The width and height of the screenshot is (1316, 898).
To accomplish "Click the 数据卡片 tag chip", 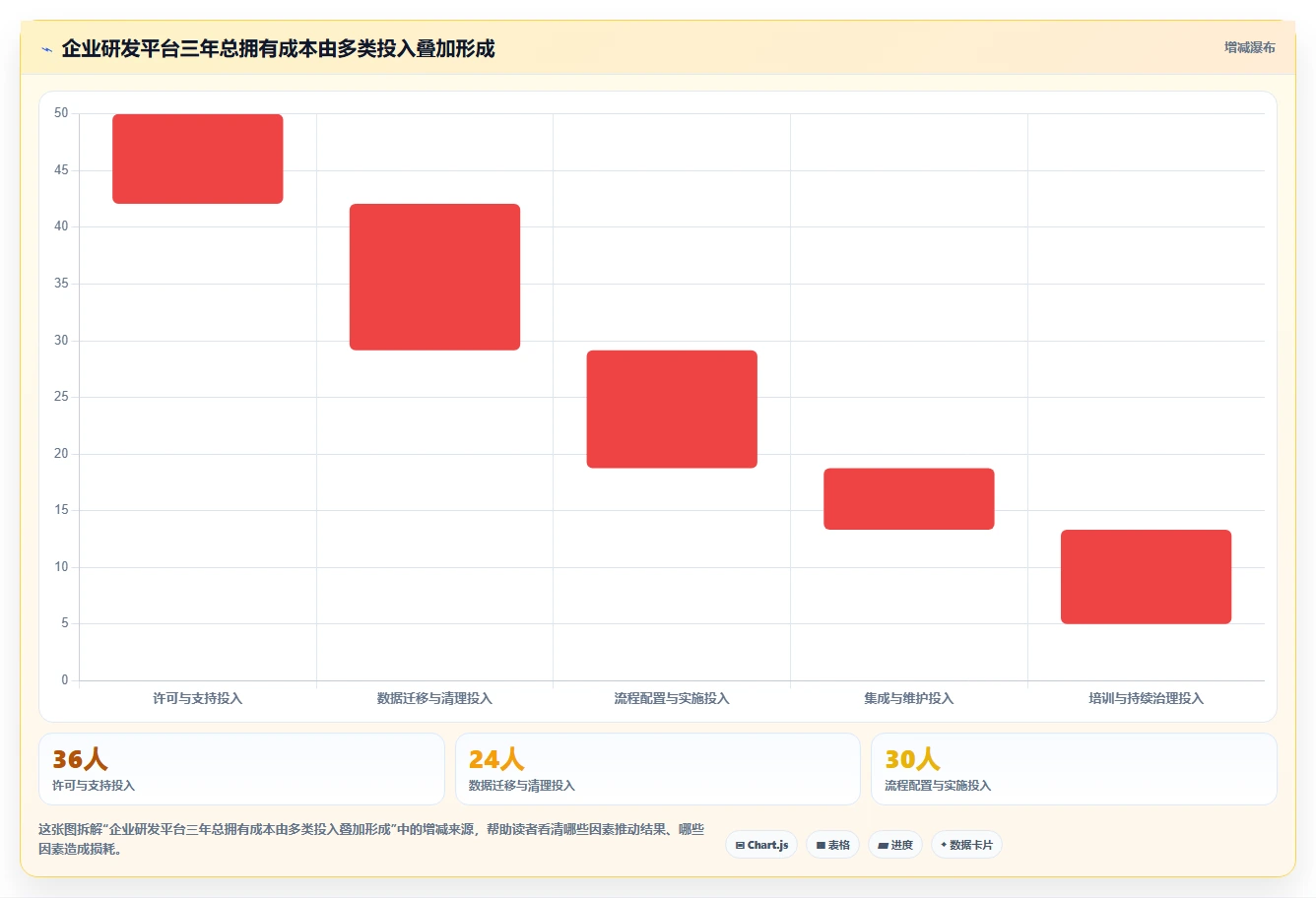I will pyautogui.click(x=966, y=845).
